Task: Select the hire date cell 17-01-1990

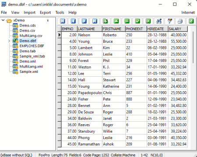Action: tap(158, 67)
